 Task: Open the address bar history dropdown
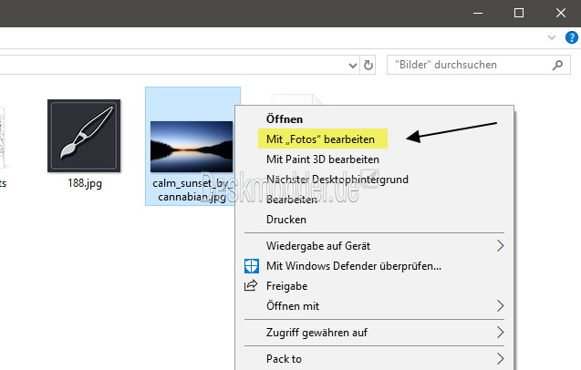coord(353,66)
